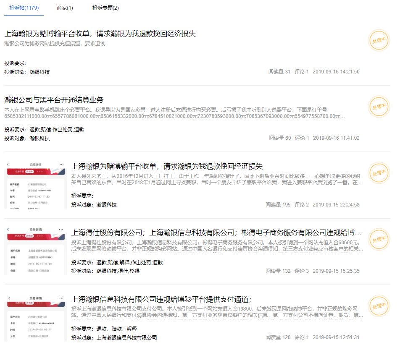Screen dimensions: 400x350
Task: Click 投诉对象：上海瀚银信息科技有限公司
Action: click(x=114, y=337)
